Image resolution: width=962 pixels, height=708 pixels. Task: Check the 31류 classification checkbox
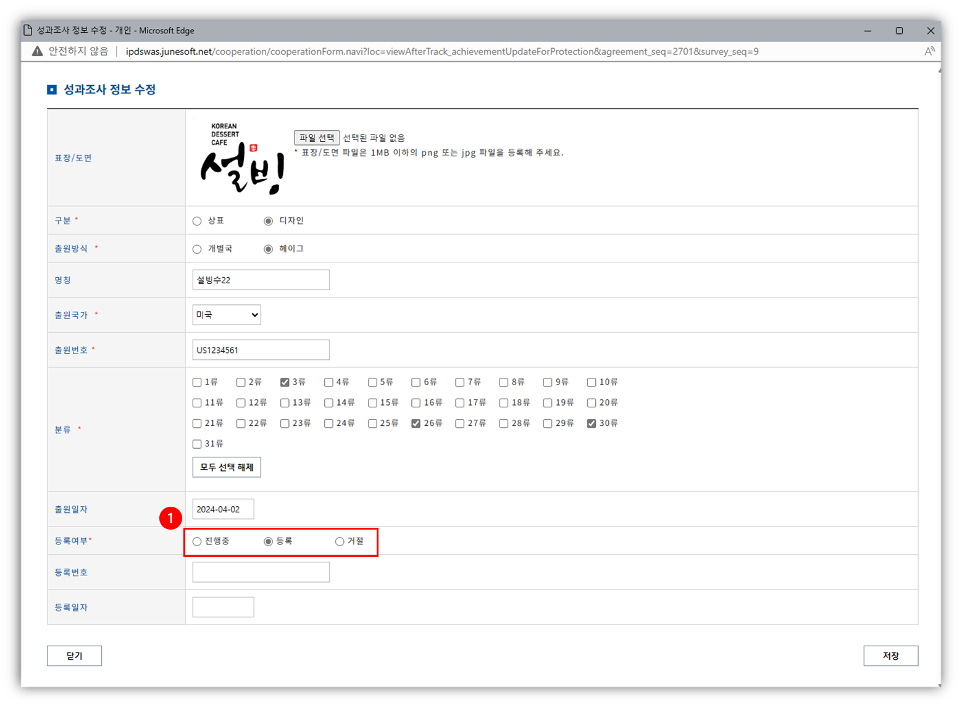tap(197, 444)
